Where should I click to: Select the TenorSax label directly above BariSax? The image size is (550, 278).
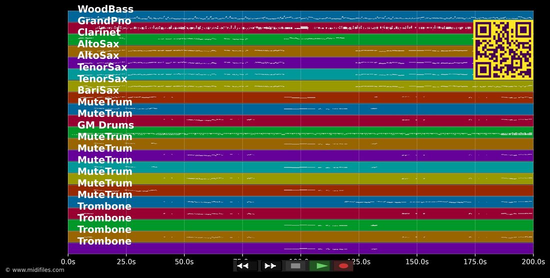pos(102,79)
